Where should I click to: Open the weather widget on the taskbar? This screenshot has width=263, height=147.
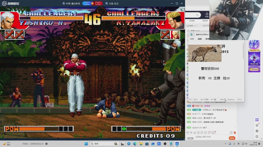6,144
